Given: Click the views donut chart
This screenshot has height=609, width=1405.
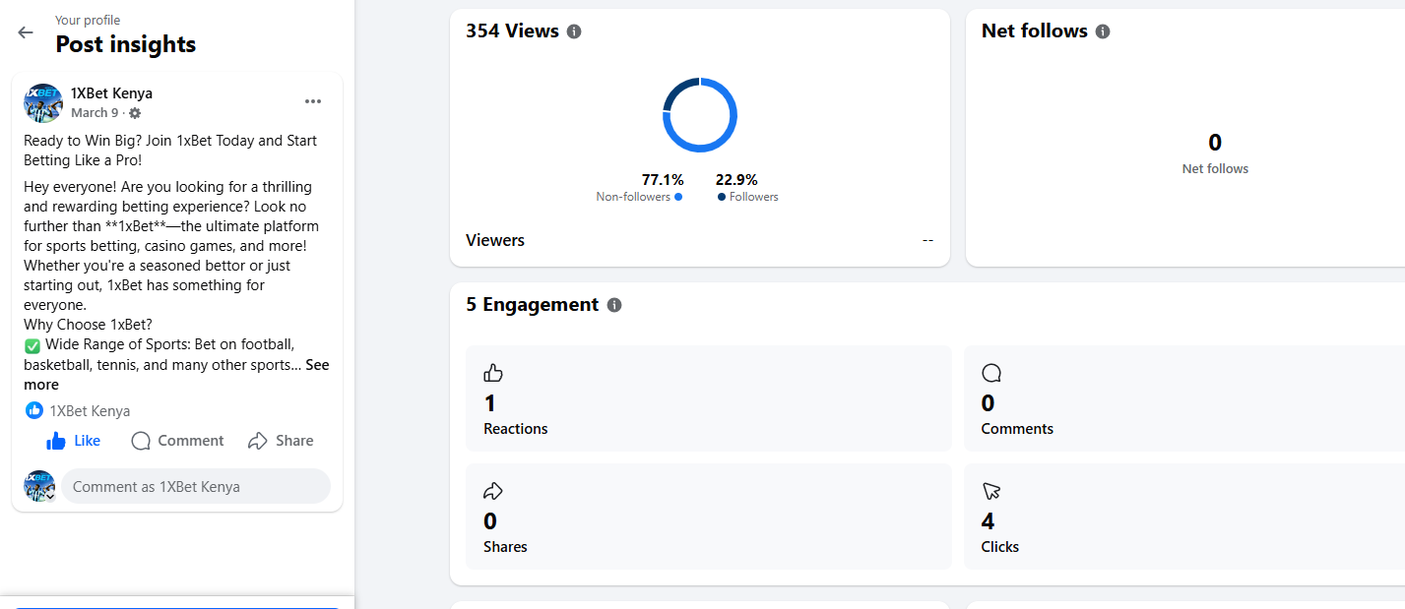Looking at the screenshot, I should pos(699,115).
